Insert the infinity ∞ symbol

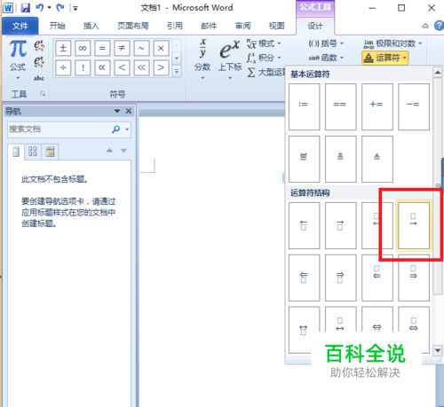[x=83, y=48]
